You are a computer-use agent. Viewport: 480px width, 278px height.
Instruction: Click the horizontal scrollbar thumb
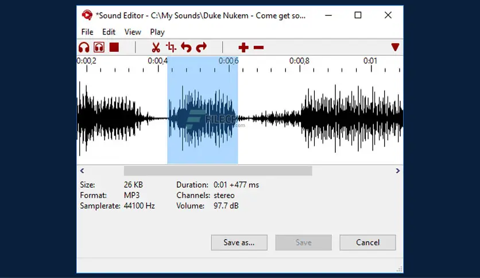218,171
